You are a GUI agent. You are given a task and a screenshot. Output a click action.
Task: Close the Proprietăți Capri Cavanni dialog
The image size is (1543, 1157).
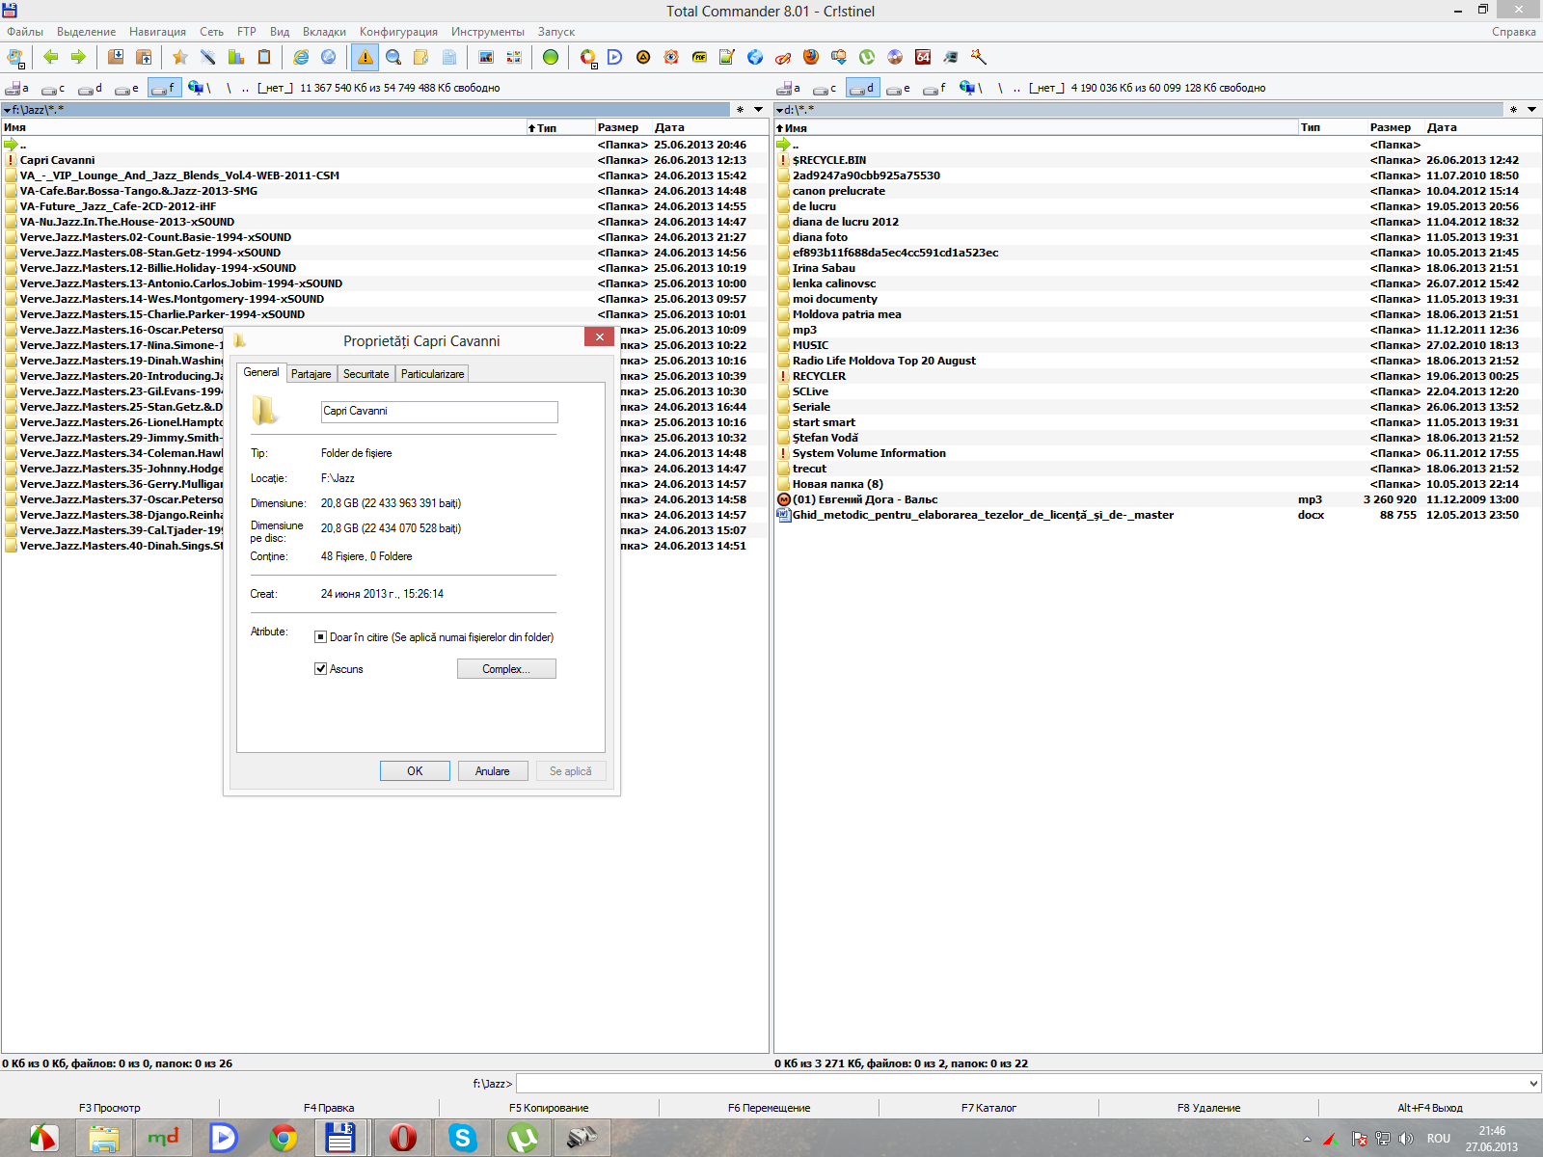tap(599, 337)
